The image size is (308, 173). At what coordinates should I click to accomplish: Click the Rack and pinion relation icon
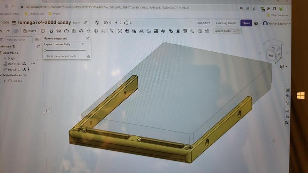tap(178, 31)
